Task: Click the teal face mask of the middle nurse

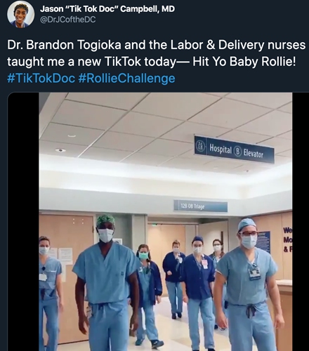Action: (x=144, y=256)
